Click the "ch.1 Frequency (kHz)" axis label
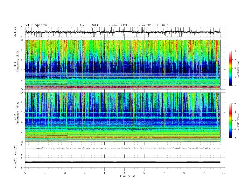Viewport: 252px width, 194px height. pyautogui.click(x=17, y=61)
